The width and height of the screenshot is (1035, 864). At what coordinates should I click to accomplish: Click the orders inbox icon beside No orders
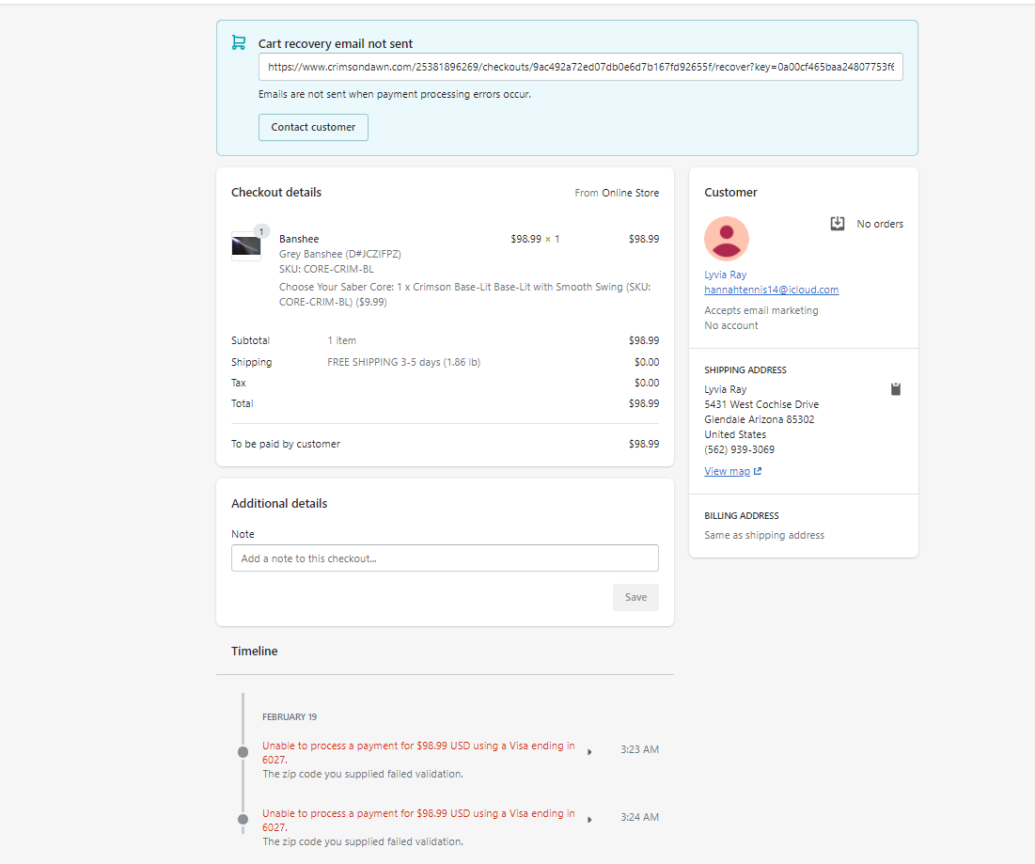tap(838, 224)
